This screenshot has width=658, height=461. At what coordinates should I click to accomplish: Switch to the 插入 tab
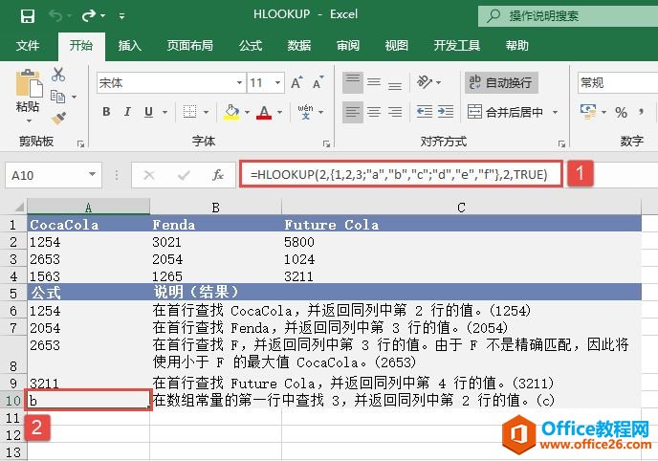130,45
